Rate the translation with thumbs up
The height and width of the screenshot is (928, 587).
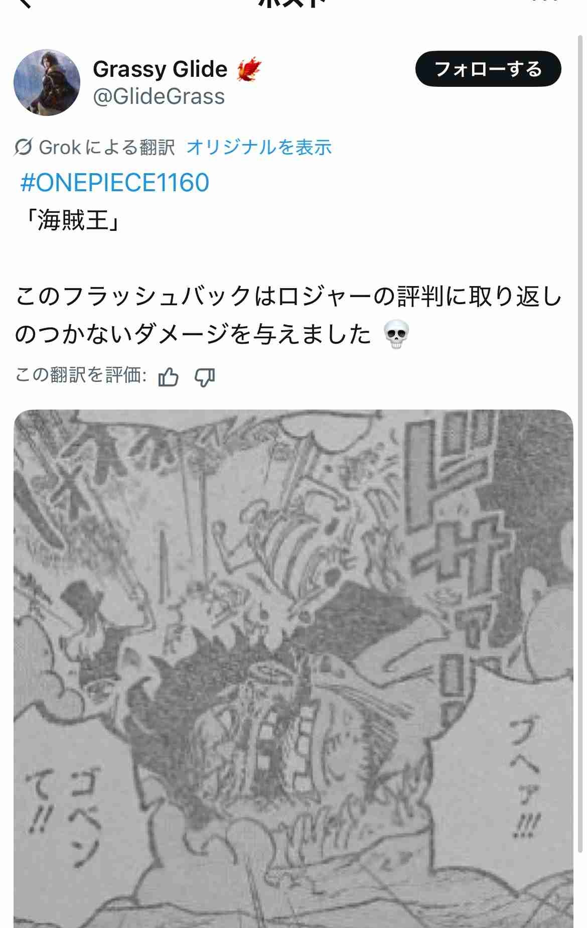click(x=168, y=376)
